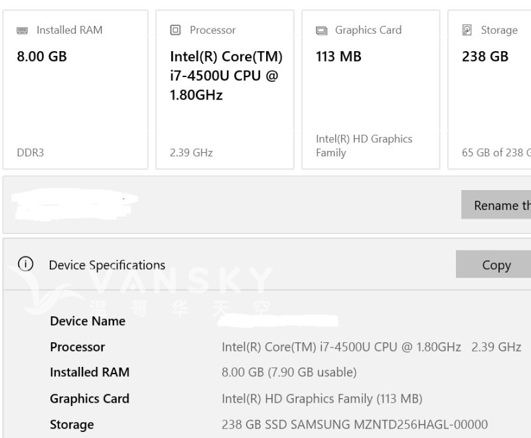Click the Installed RAM memory chip icon

point(23,31)
